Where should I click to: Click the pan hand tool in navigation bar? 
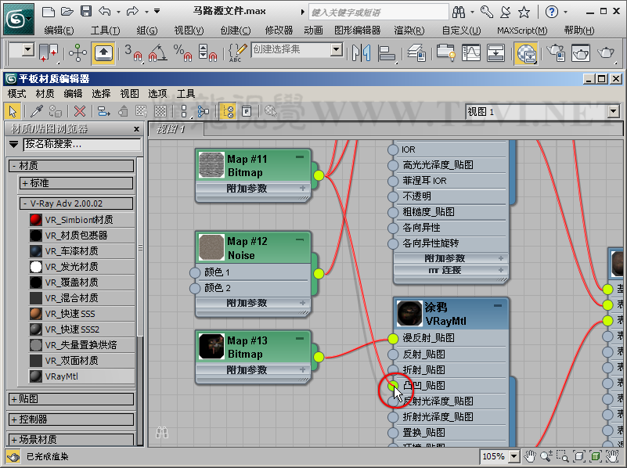(x=530, y=456)
